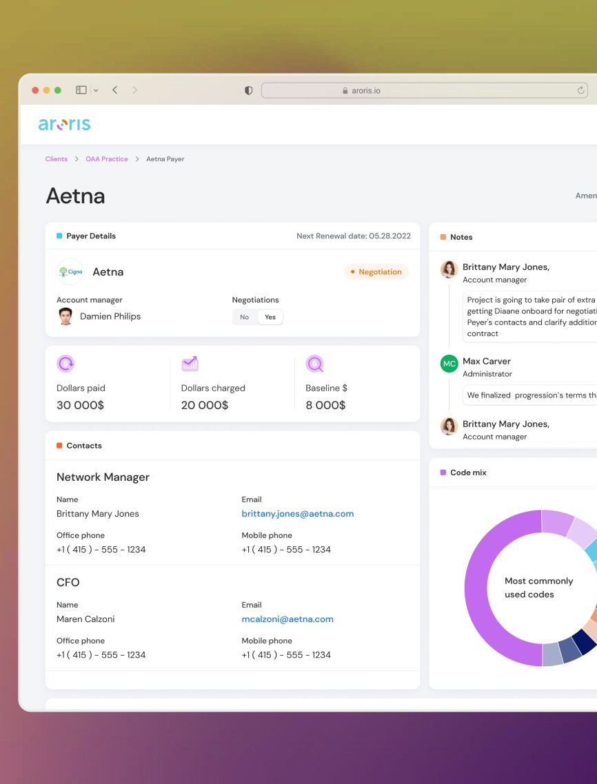Click the Dollars charged chart icon
The height and width of the screenshot is (784, 597).
coord(190,364)
